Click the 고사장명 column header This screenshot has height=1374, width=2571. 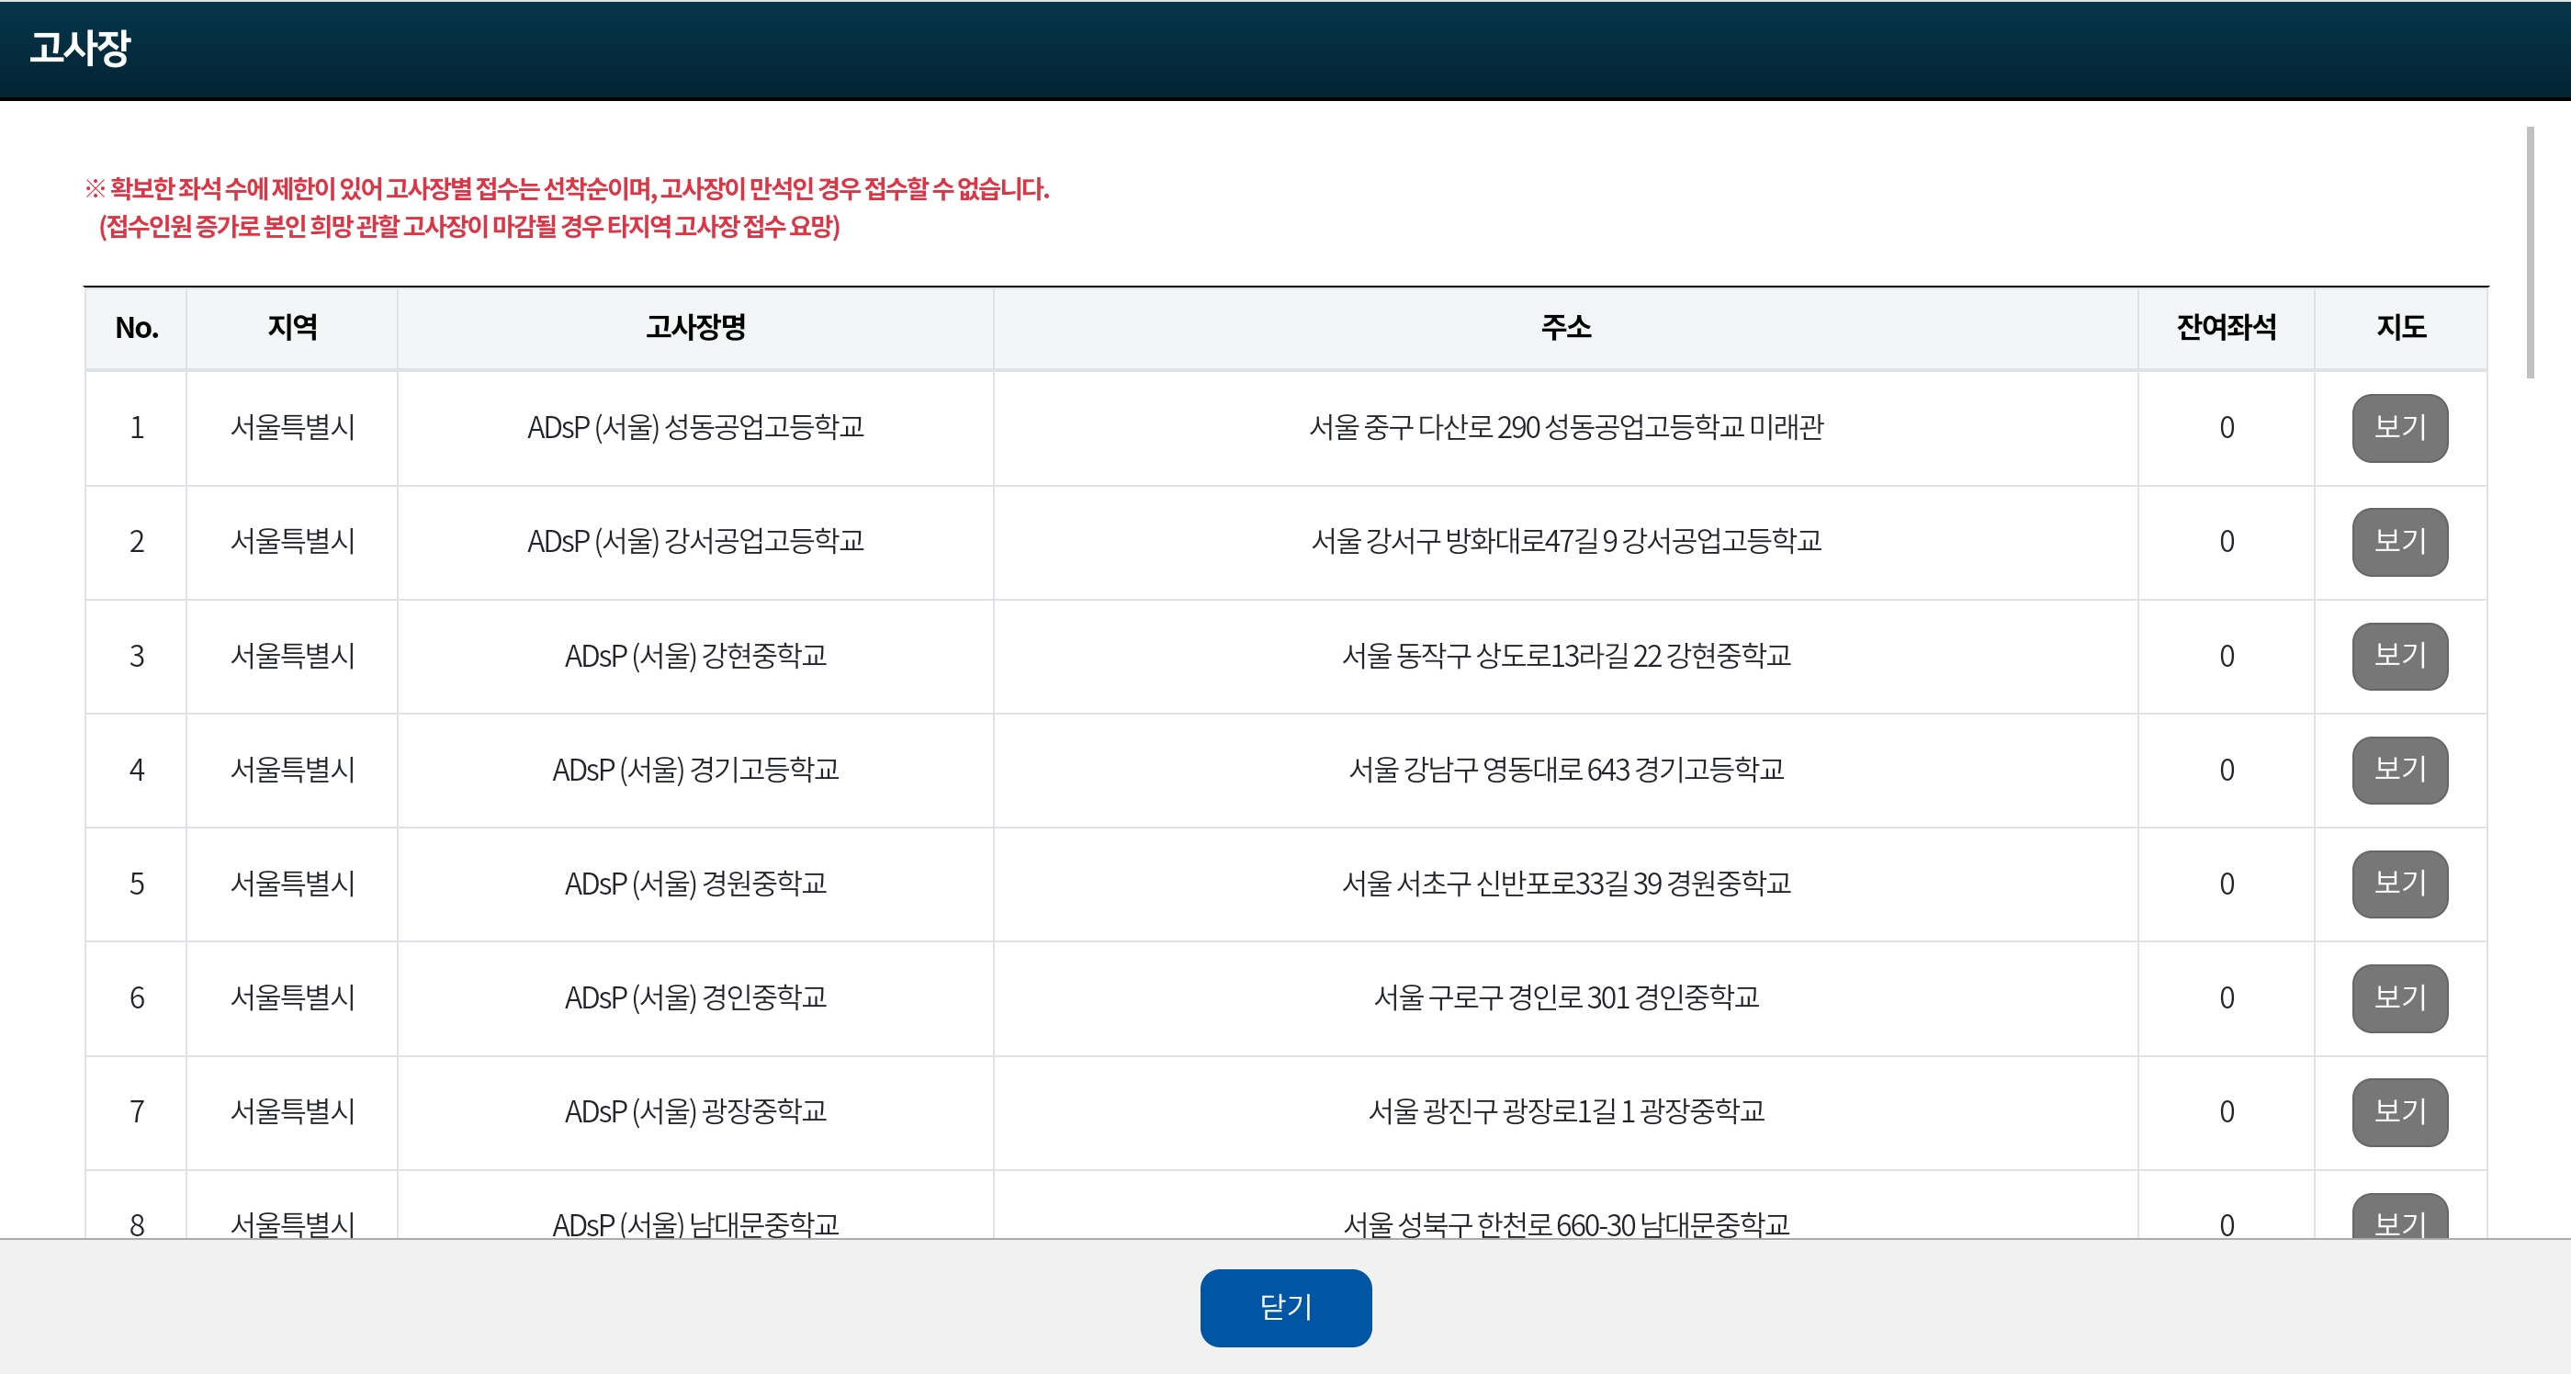pos(694,327)
